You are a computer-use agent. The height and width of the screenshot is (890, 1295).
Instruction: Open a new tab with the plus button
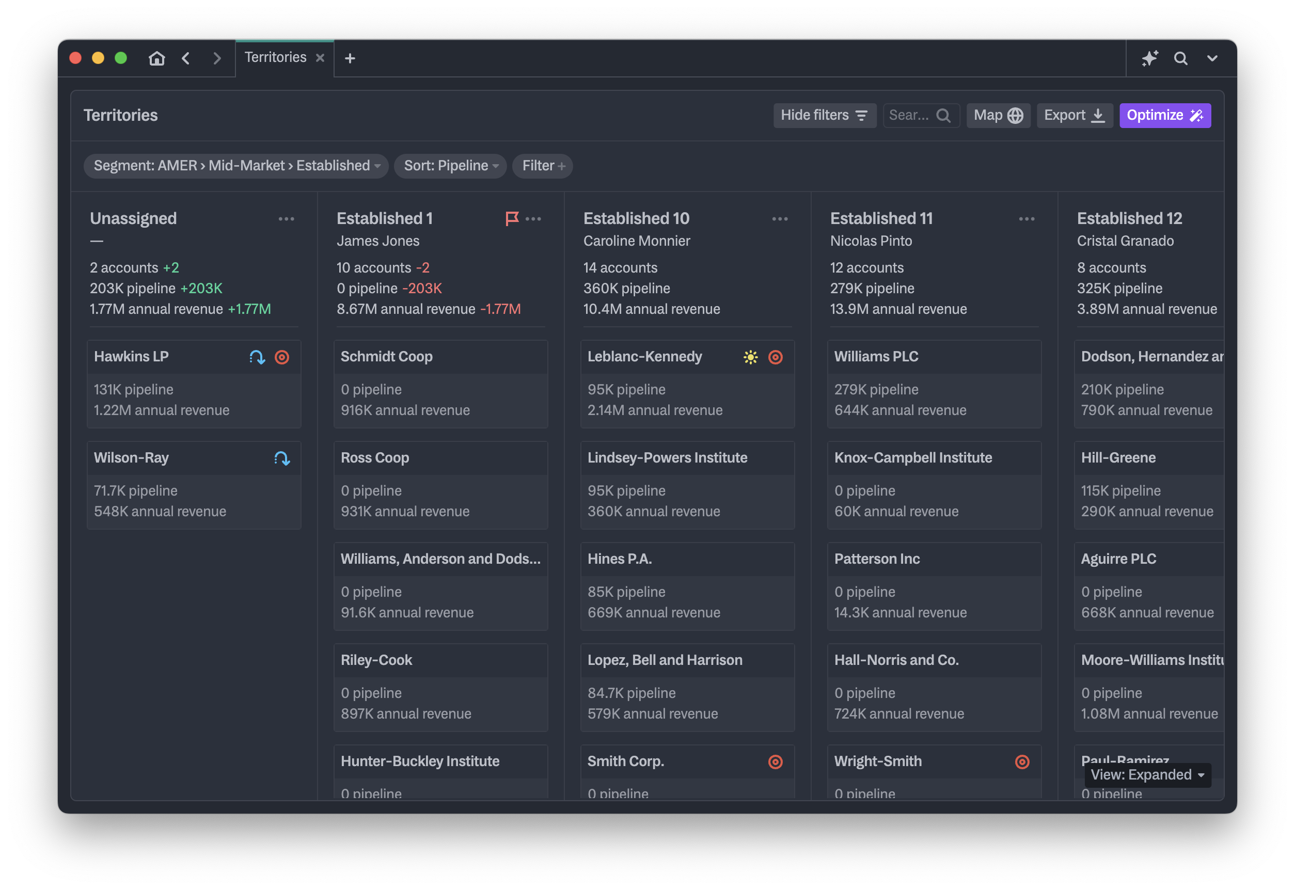[350, 58]
